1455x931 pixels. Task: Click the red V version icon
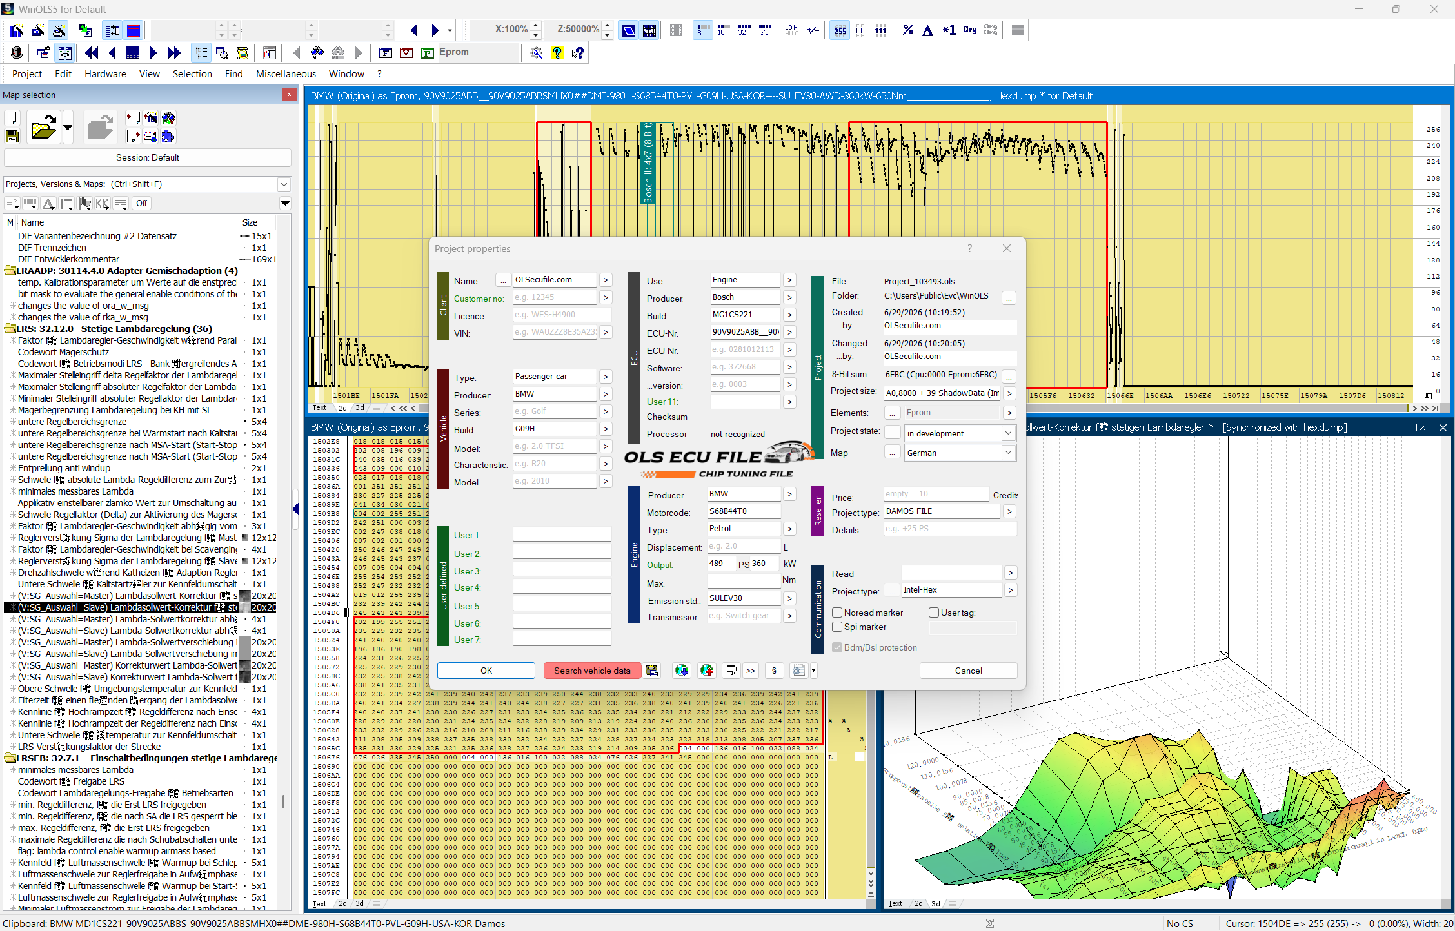(406, 53)
